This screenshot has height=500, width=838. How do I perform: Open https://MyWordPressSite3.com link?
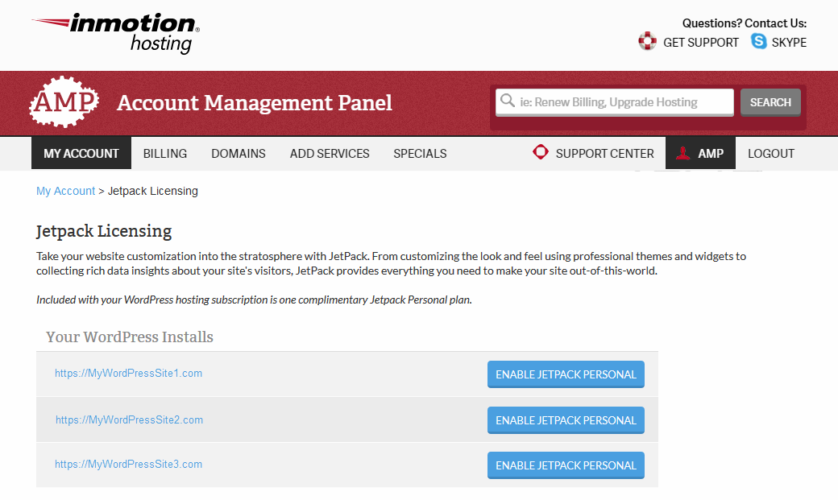128,465
